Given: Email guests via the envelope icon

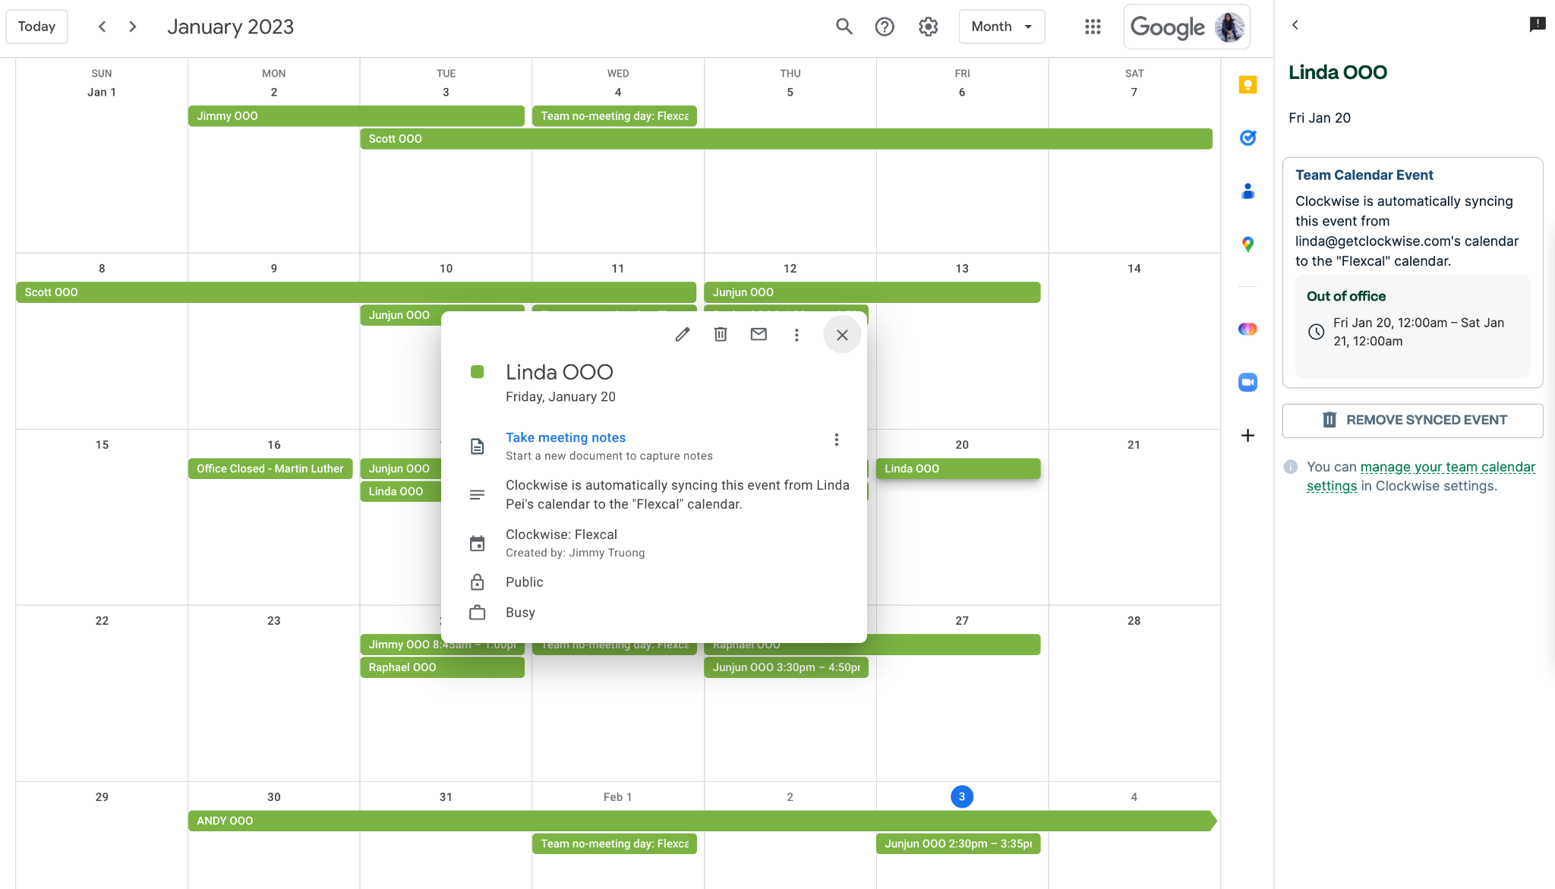Looking at the screenshot, I should [x=758, y=334].
